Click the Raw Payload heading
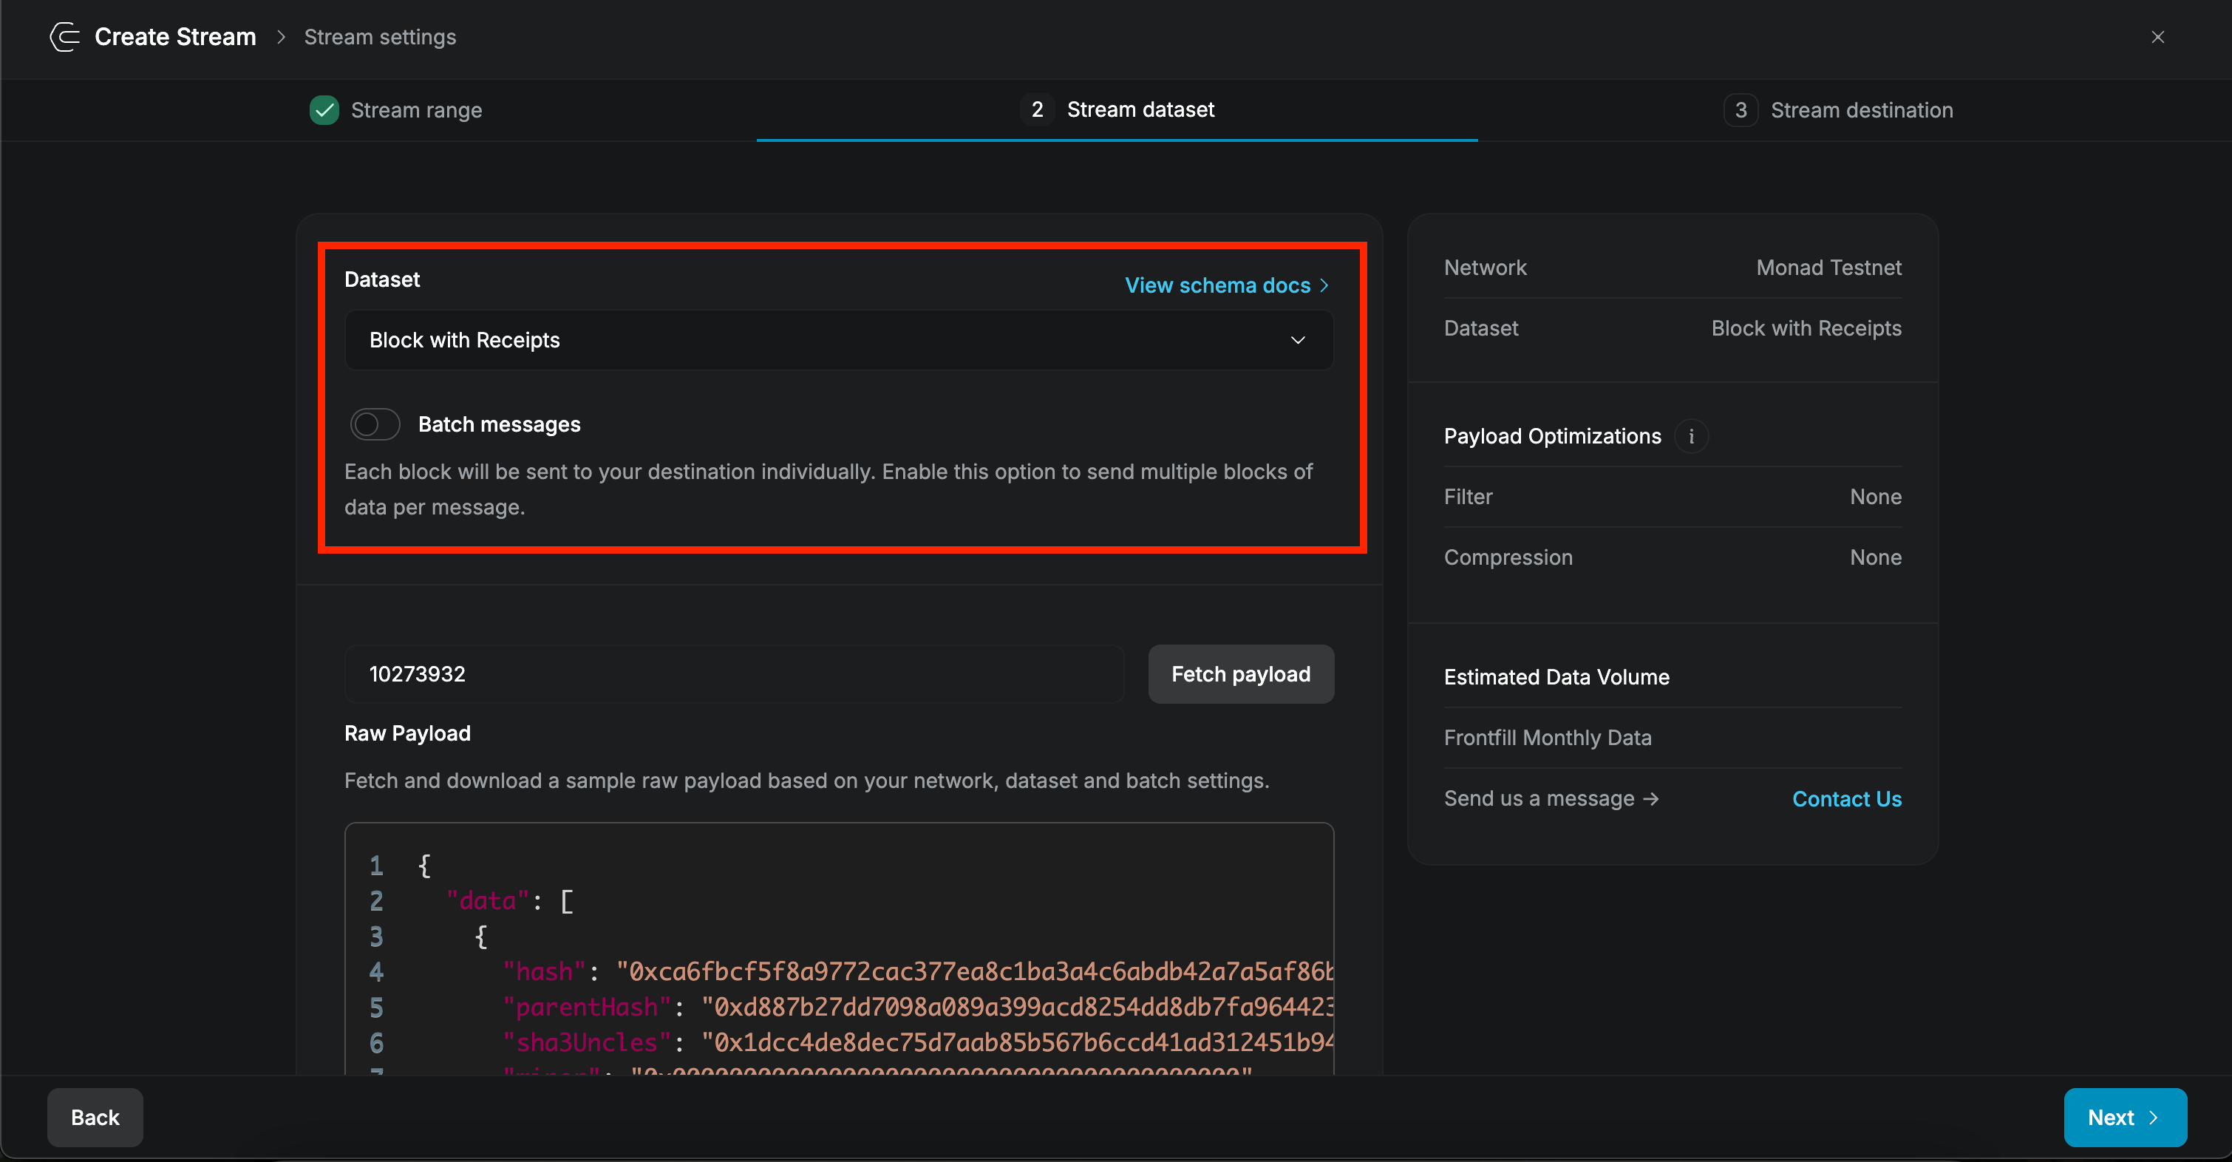 407,733
